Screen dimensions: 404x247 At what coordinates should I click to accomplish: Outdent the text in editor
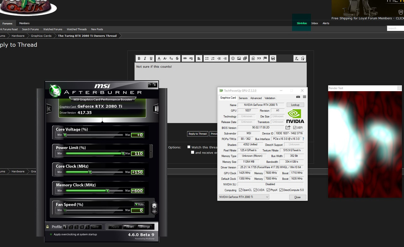219,58
